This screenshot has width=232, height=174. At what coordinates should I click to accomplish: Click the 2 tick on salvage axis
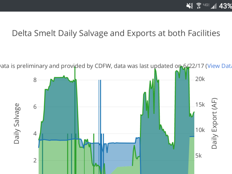coord(35,160)
